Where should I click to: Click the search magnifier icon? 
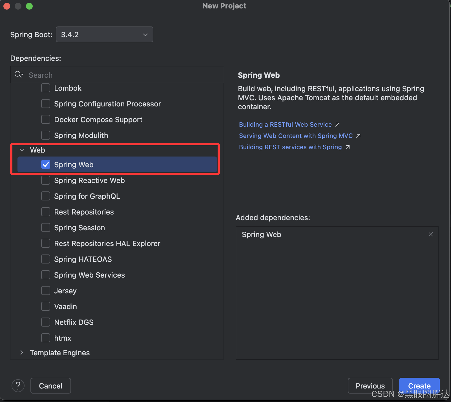(x=19, y=75)
